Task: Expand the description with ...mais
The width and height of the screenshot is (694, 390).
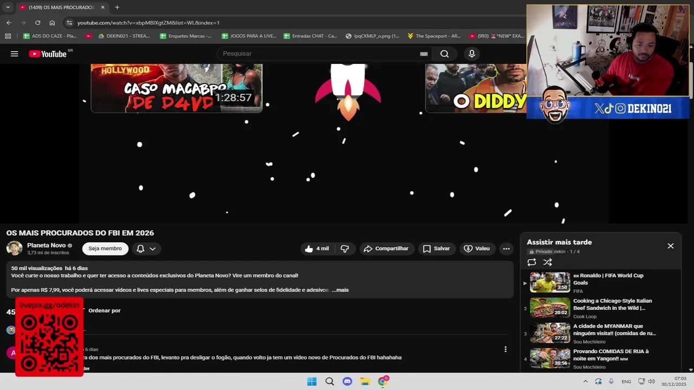Action: coord(340,290)
